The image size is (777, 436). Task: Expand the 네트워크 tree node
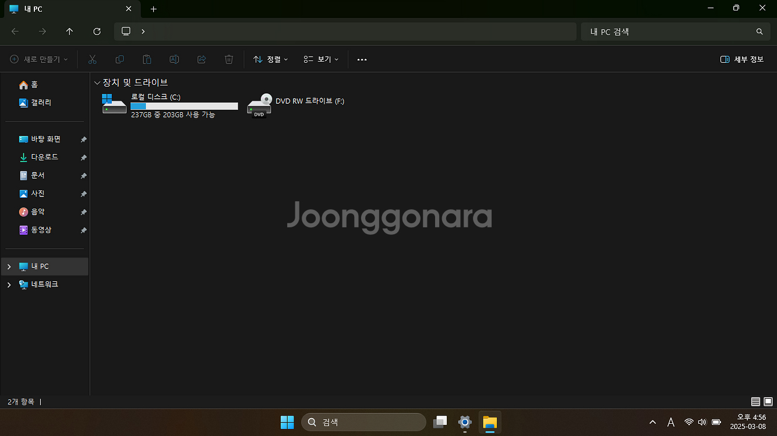(x=9, y=284)
